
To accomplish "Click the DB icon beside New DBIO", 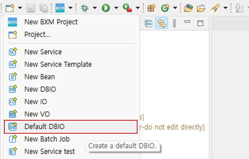I will pos(13,89).
